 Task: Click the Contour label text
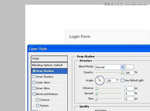click(x=44, y=100)
